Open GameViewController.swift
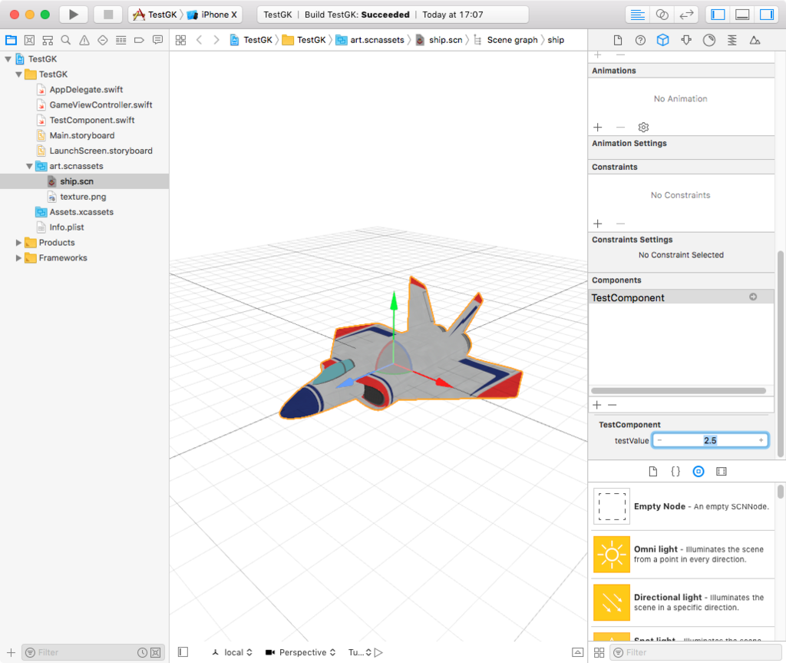This screenshot has width=786, height=663. pos(101,105)
